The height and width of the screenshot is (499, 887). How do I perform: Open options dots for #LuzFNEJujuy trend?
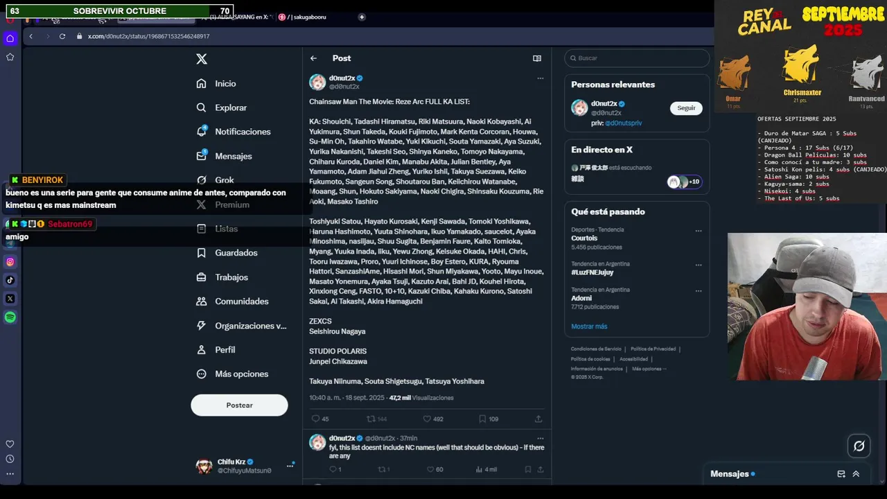click(x=699, y=265)
